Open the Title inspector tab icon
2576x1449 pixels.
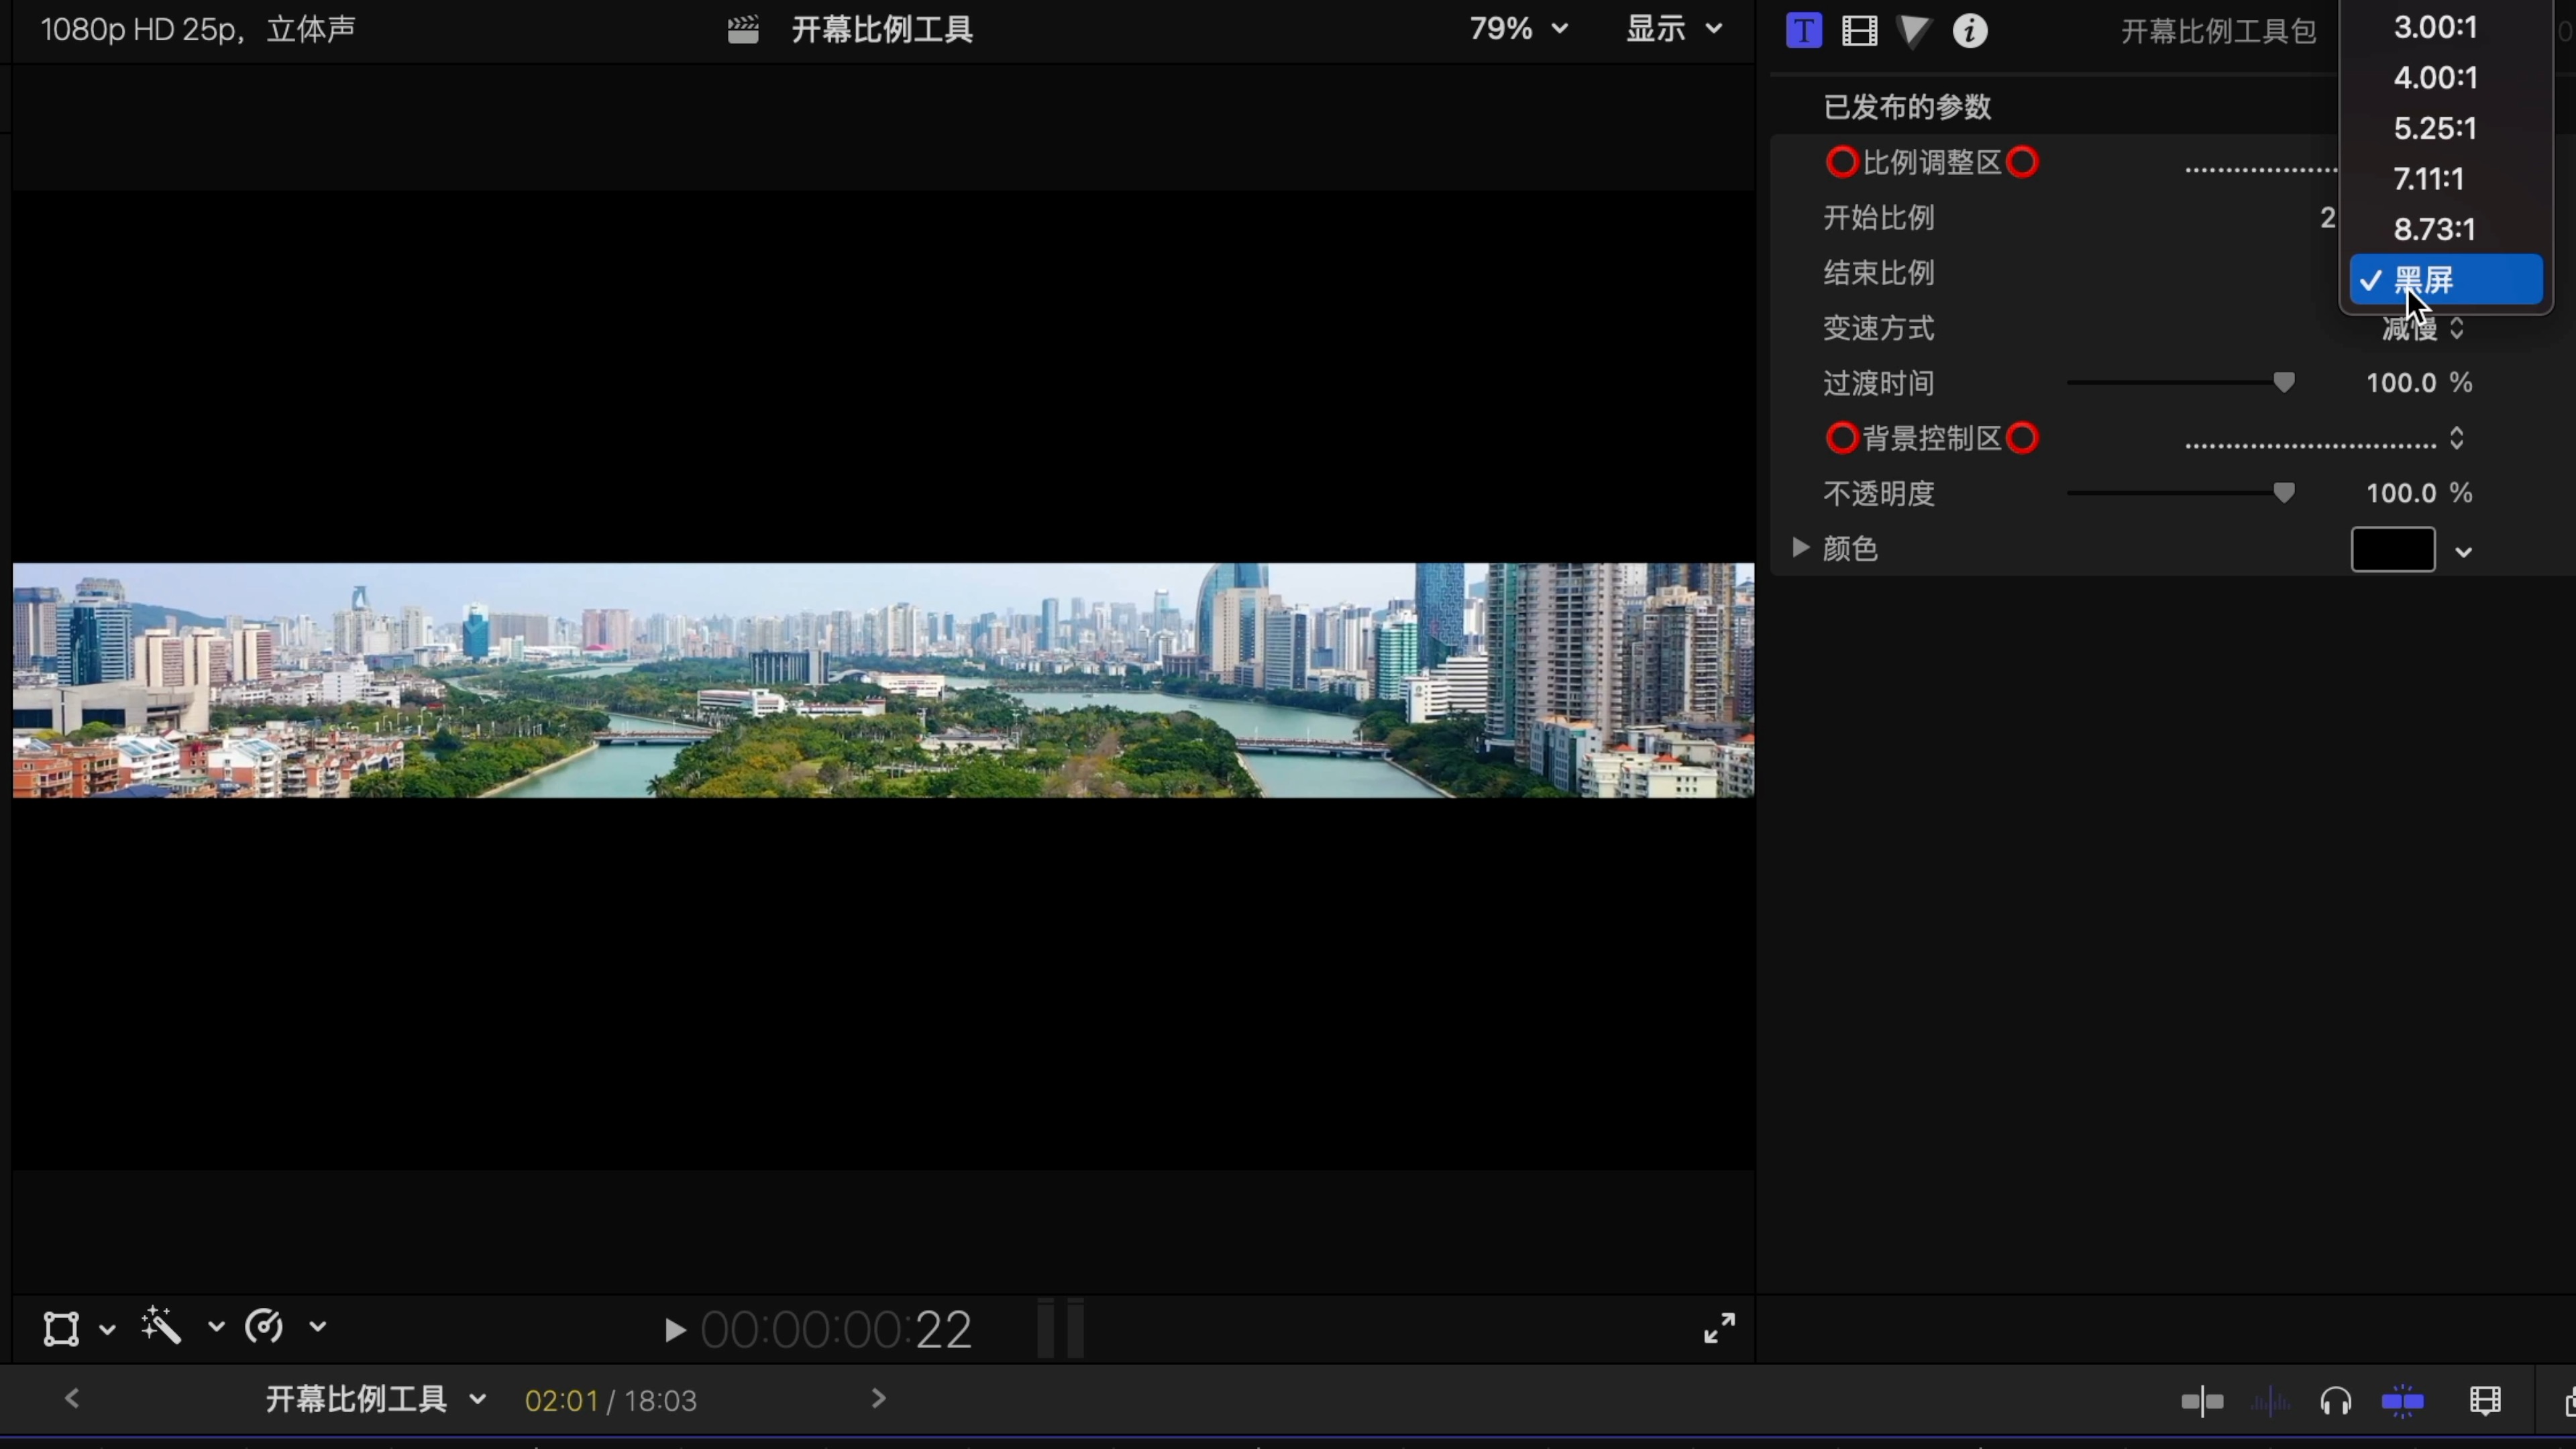coord(1803,31)
